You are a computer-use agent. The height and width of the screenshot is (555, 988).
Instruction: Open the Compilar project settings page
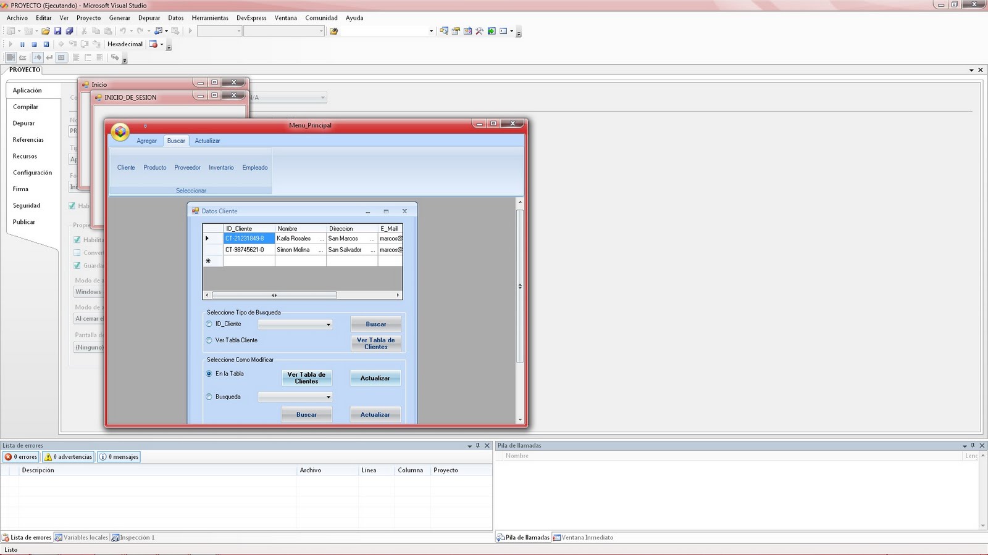click(25, 107)
